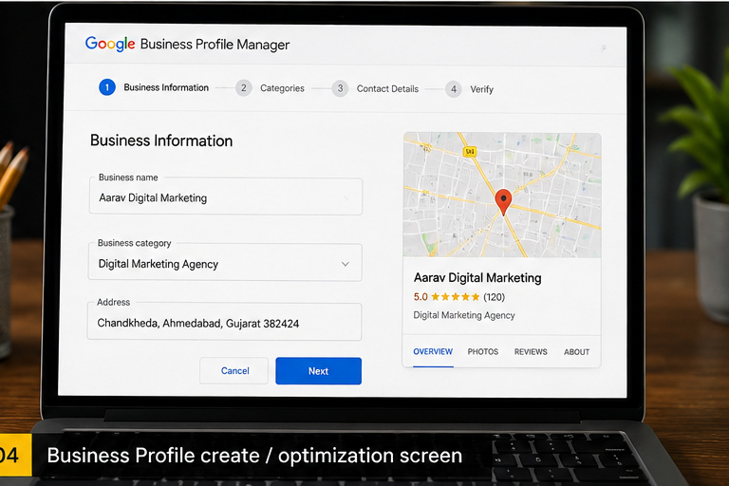The width and height of the screenshot is (729, 486).
Task: Click the (120) review count
Action: coord(494,297)
